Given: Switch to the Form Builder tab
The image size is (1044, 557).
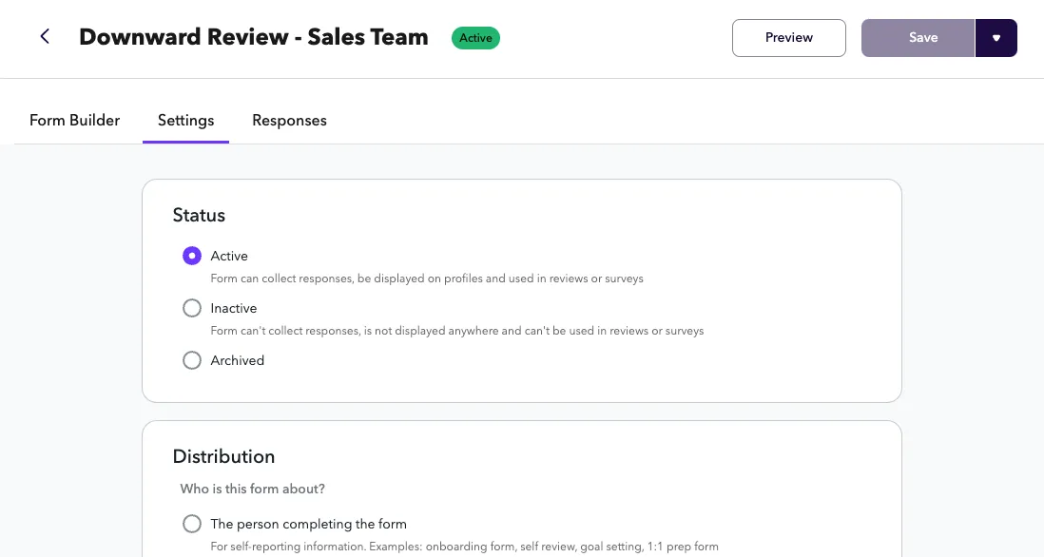Looking at the screenshot, I should pyautogui.click(x=74, y=121).
